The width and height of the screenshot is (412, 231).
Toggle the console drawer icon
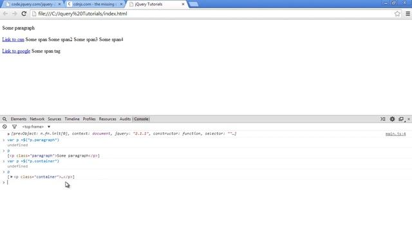pos(383,119)
